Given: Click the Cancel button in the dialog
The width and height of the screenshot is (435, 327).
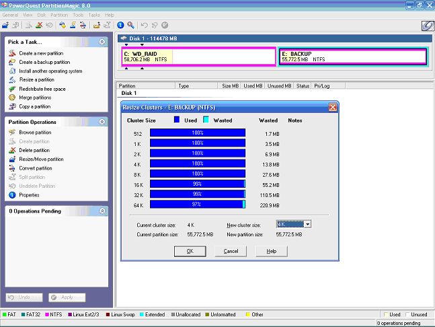Looking at the screenshot, I should pyautogui.click(x=231, y=251).
